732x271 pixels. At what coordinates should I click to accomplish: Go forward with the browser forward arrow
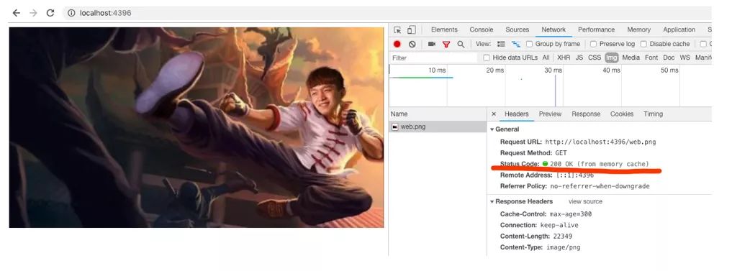click(x=33, y=13)
